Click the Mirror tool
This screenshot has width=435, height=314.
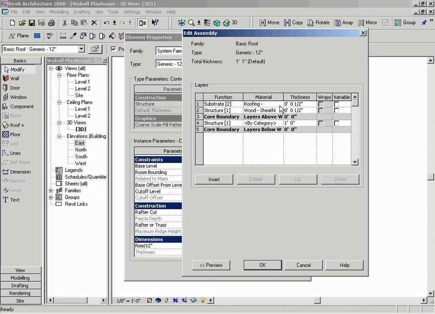(367, 23)
